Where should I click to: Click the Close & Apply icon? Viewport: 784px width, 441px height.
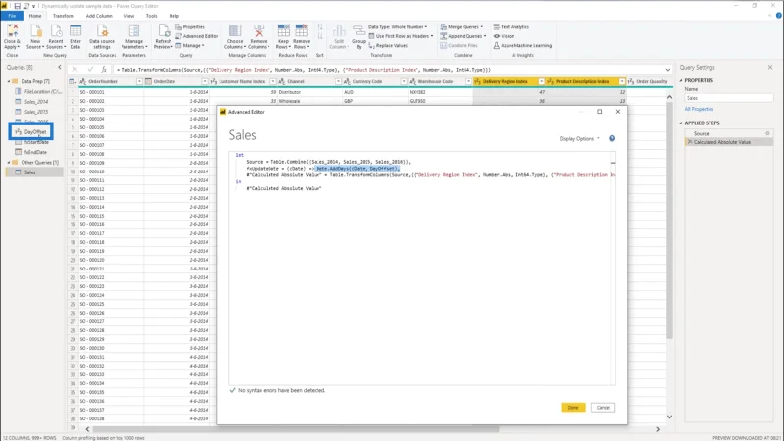point(12,31)
